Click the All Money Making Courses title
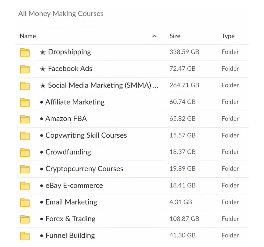The image size is (264, 247). (61, 14)
